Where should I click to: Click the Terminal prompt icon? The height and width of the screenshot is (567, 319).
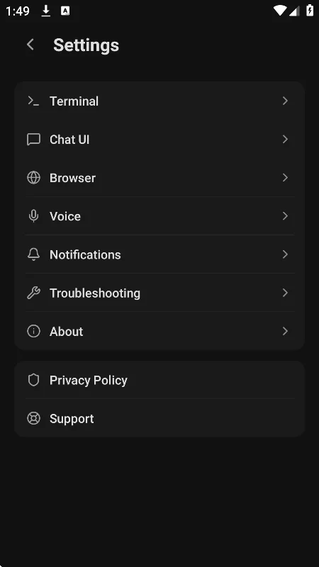click(x=33, y=101)
